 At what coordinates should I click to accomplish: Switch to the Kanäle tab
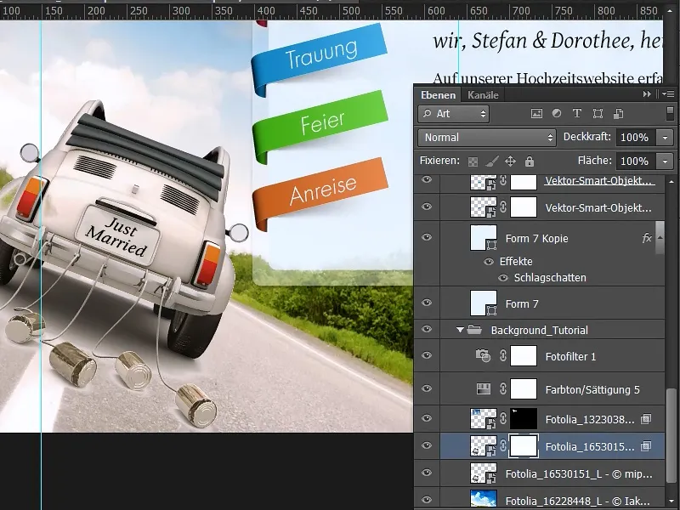click(x=483, y=94)
